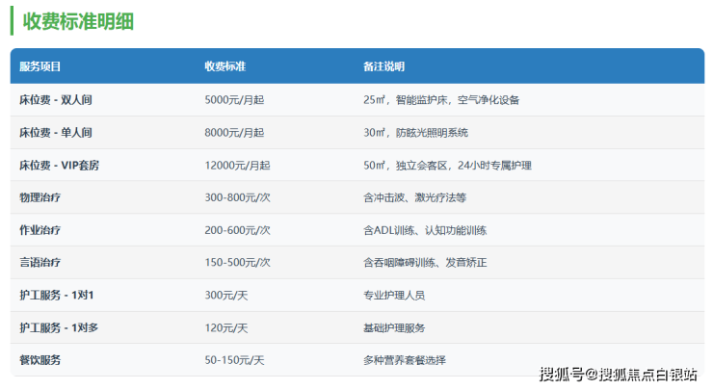Open the 搜狐号@搜狐焦点白银站 watermark link
Screen dimensions: 713x390
[x=619, y=374]
